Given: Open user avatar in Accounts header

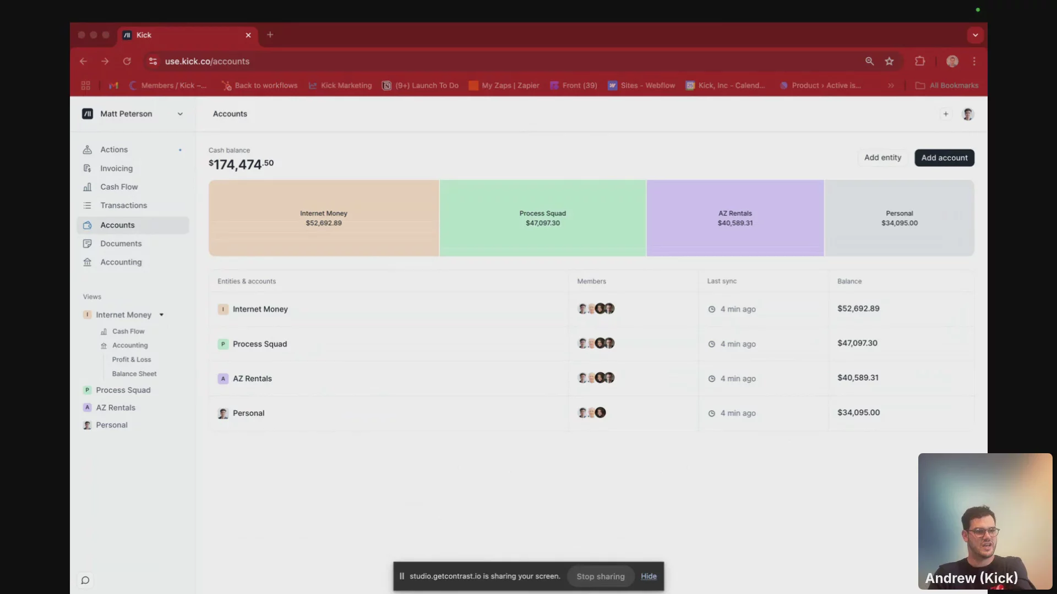Looking at the screenshot, I should pyautogui.click(x=968, y=114).
